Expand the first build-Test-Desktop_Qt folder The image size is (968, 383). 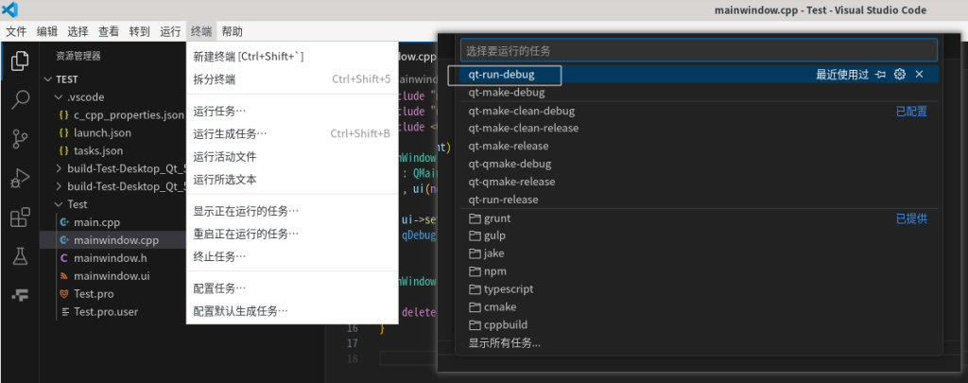tap(60, 168)
